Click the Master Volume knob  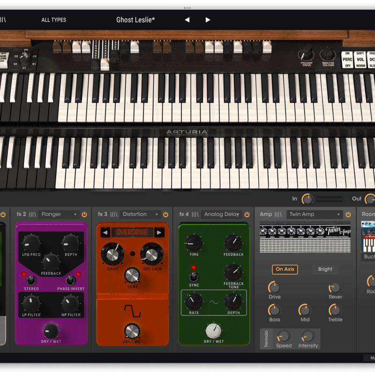point(328,54)
